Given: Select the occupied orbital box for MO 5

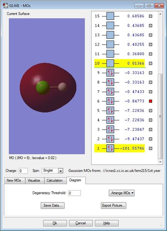Looking at the screenshot, I should click(x=110, y=111).
